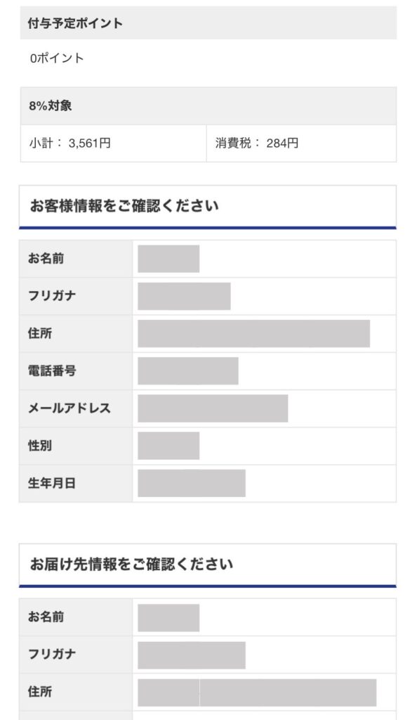The image size is (417, 720).
Task: Click the masked phone number value
Action: (188, 371)
